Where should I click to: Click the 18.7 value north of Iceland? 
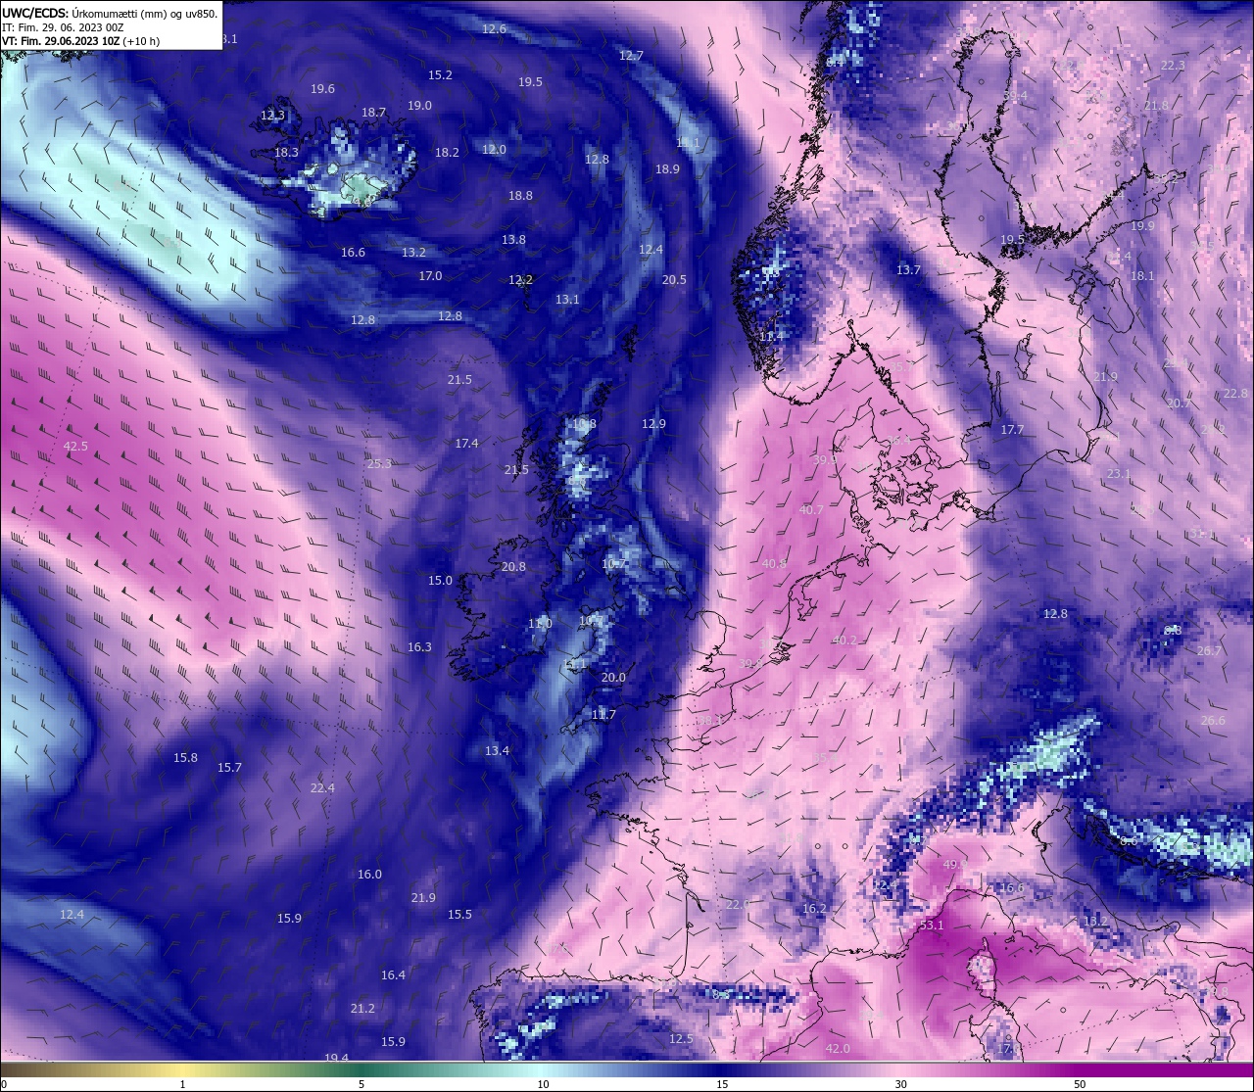[x=373, y=113]
